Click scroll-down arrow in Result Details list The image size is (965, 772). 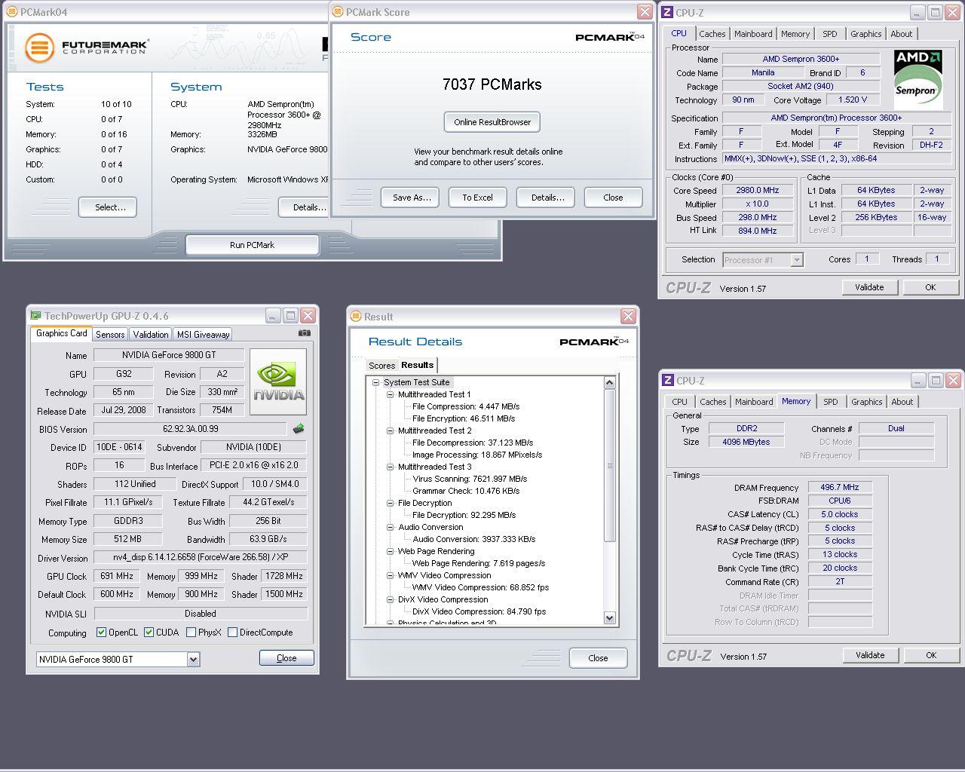pos(610,618)
